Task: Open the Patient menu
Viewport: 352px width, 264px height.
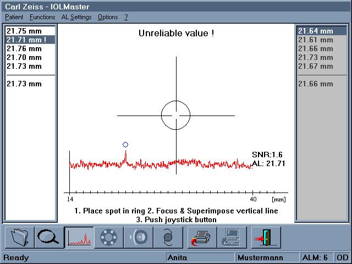Action: [14, 17]
